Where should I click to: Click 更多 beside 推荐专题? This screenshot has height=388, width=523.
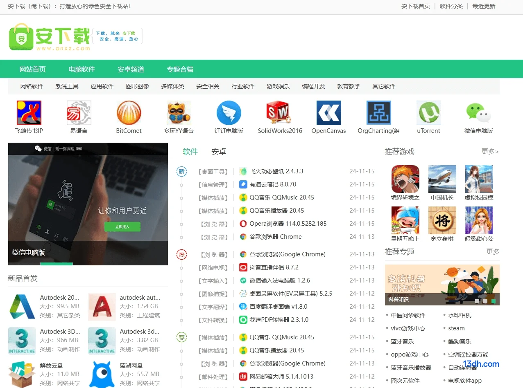point(493,251)
